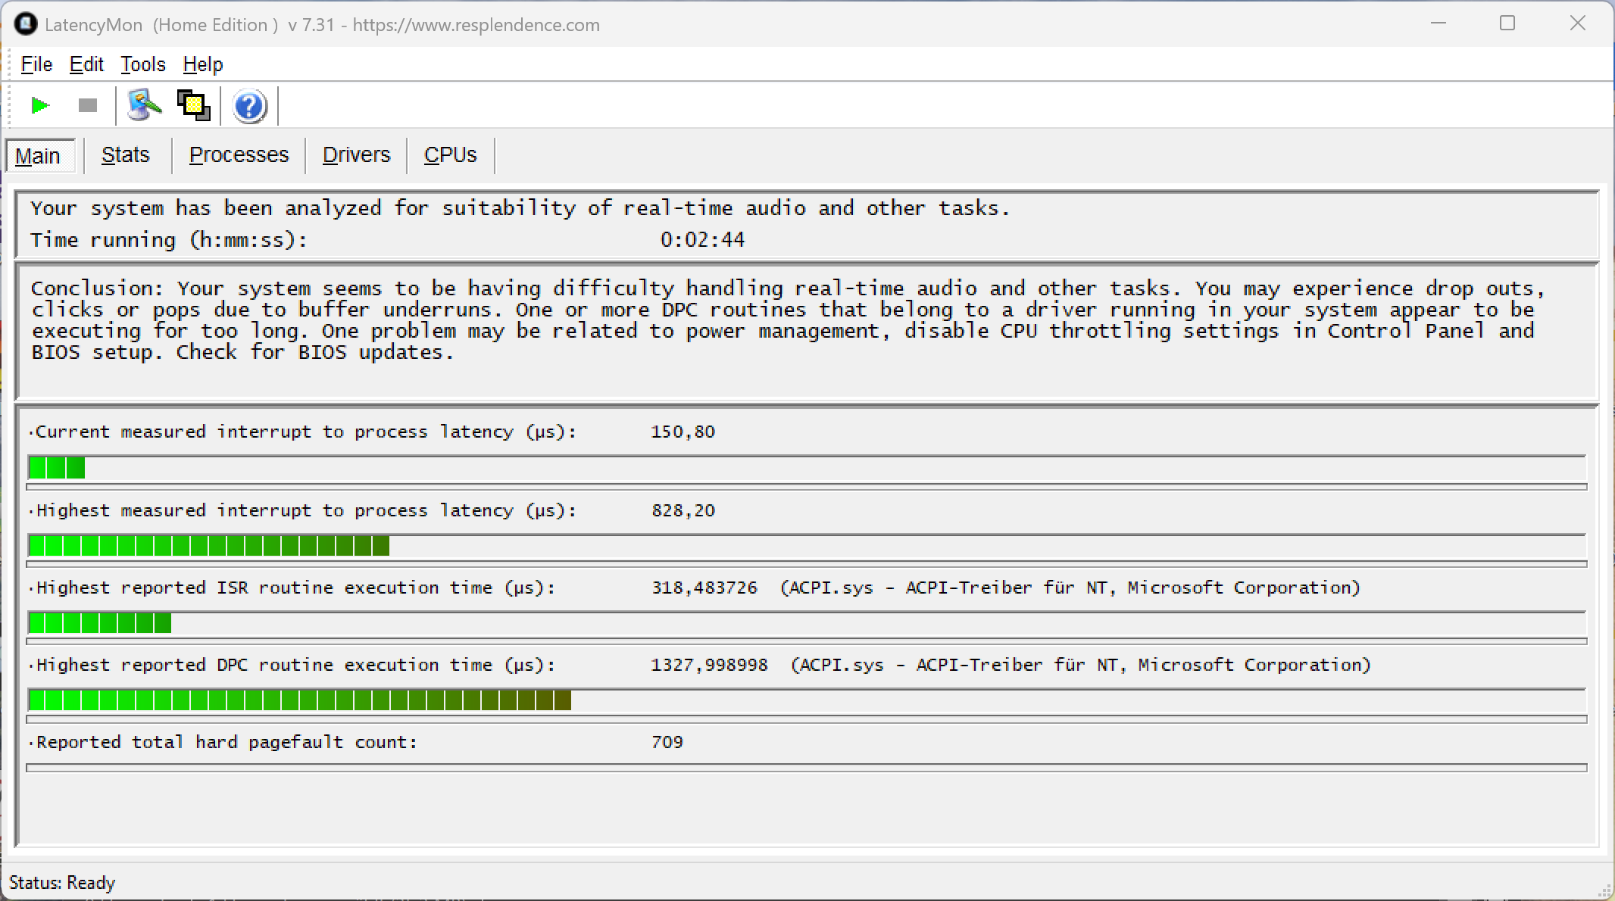Switch to the Stats tab
Image resolution: width=1615 pixels, height=901 pixels.
tap(126, 155)
